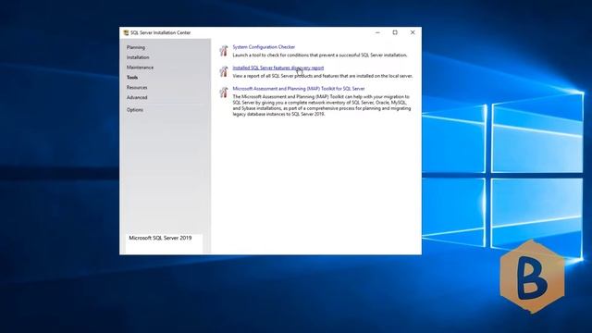592x333 pixels.
Task: Open the Planning section
Action: tap(136, 47)
